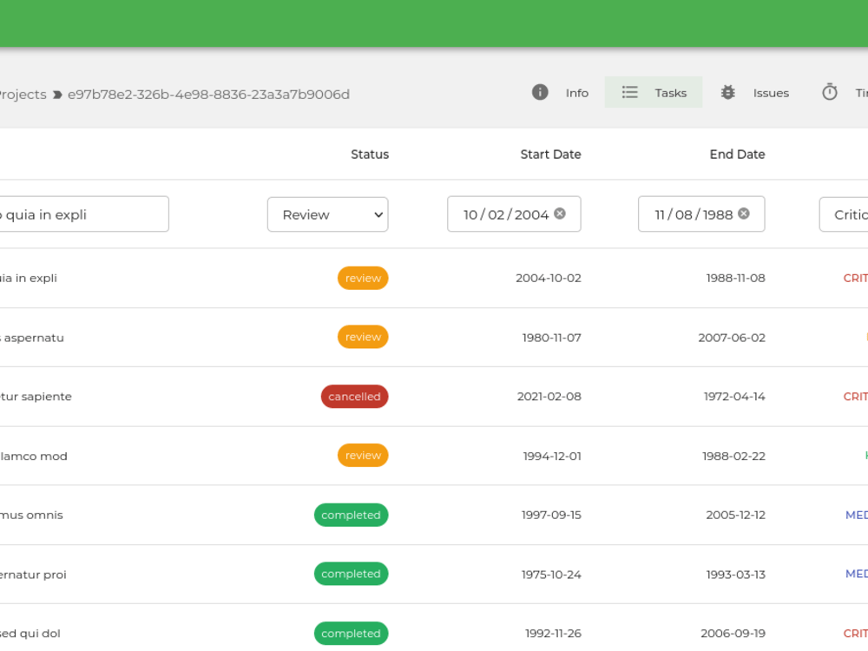This screenshot has width=868, height=651.
Task: Click the completed badge in the mus omnis row
Action: click(x=351, y=516)
